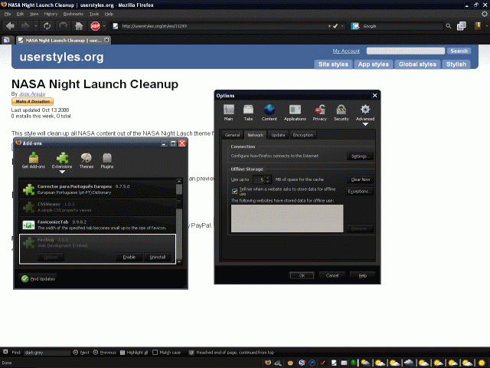Click the userstyles.org search text field
Screen dimensions: 490x368
pyautogui.click(x=405, y=51)
